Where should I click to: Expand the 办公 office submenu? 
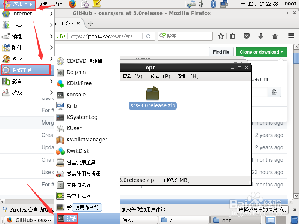click(x=27, y=25)
